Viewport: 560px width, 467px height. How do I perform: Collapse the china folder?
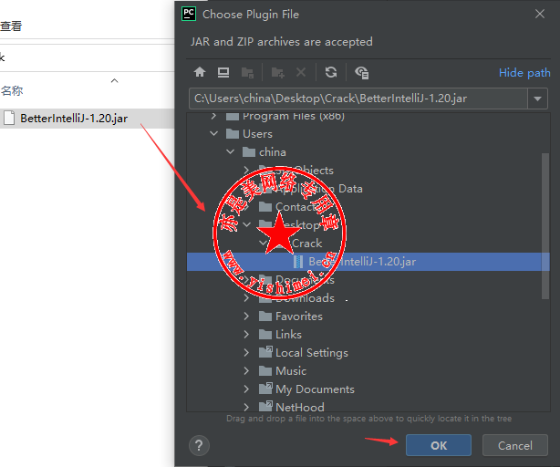(x=231, y=151)
